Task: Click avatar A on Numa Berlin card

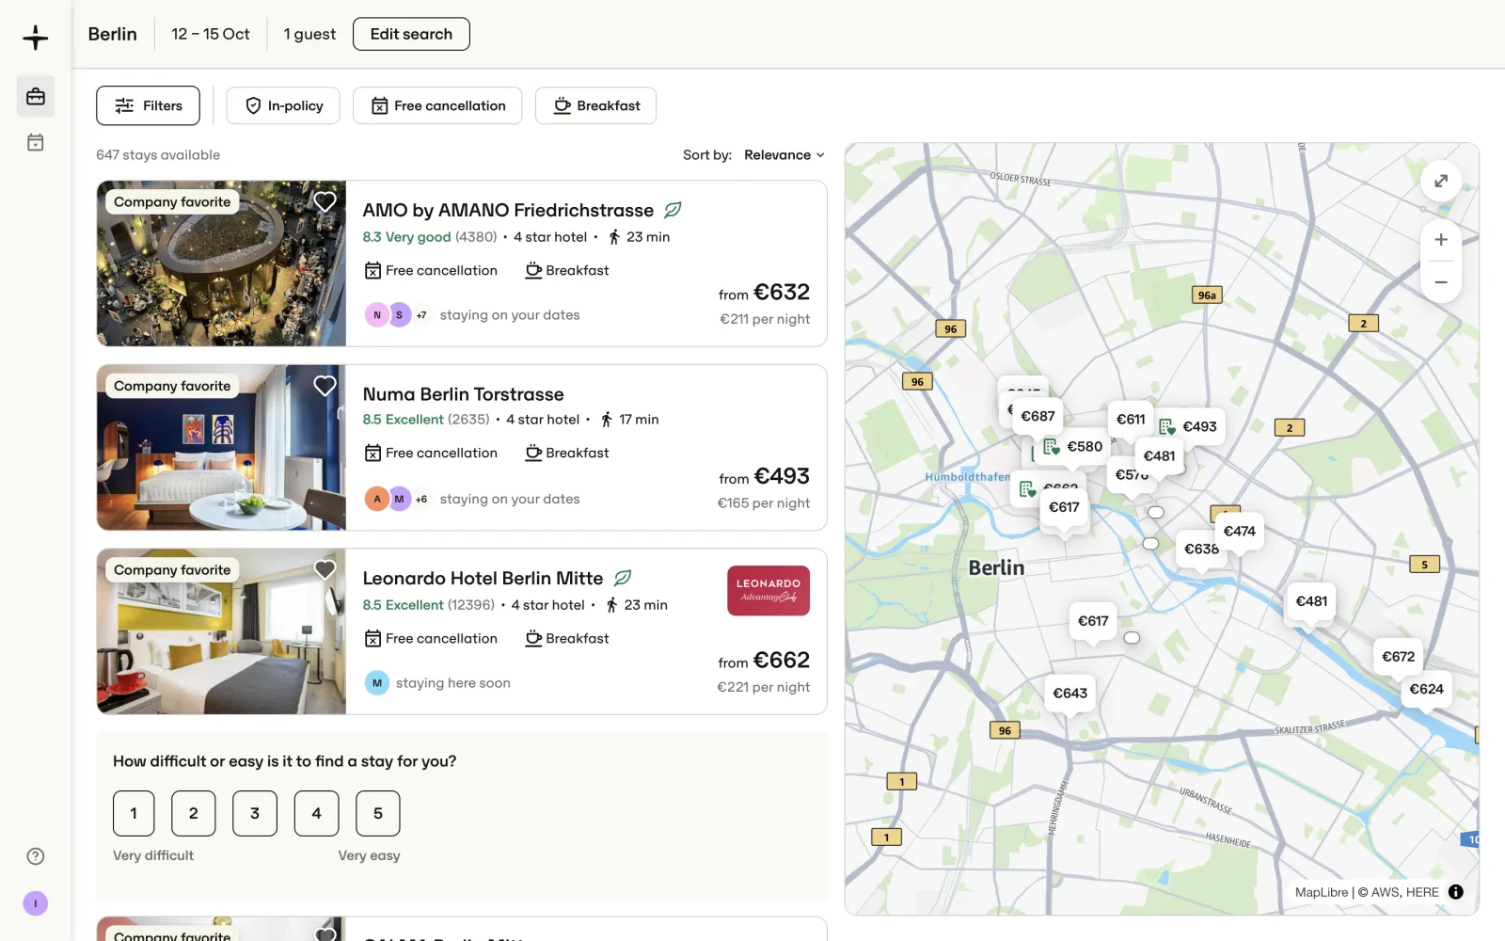Action: click(377, 499)
